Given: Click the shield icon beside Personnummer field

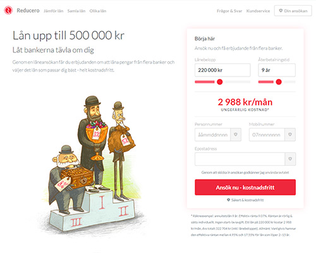Looking at the screenshot, I should click(236, 135).
